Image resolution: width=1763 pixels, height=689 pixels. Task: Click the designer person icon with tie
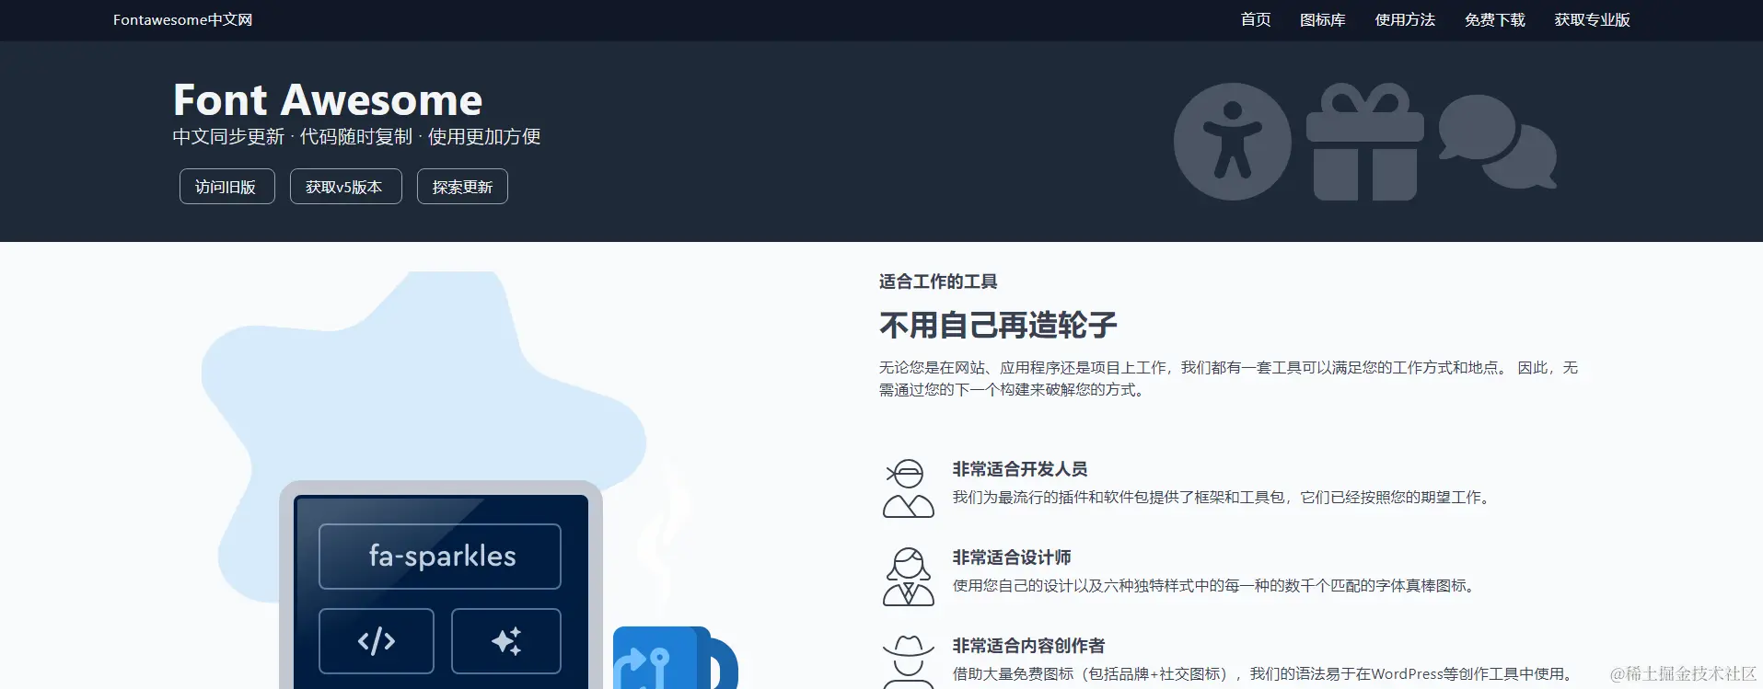coord(909,577)
